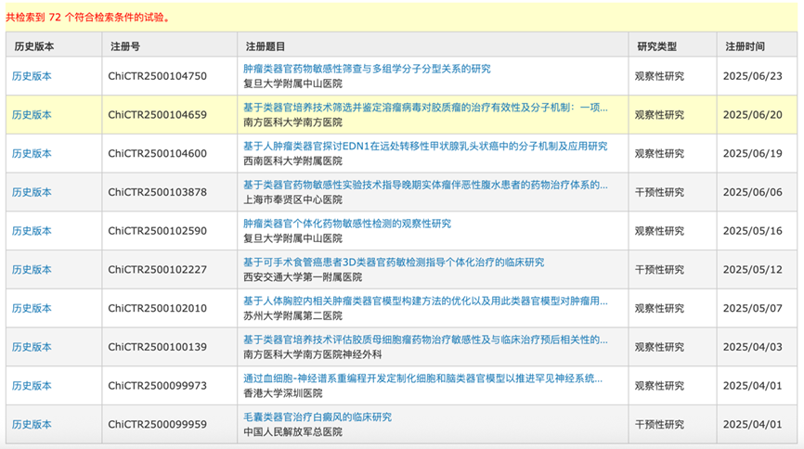Image resolution: width=804 pixels, height=449 pixels.
Task: Open 历史版本 link for ChiCTR2500104750
Action: 32,76
